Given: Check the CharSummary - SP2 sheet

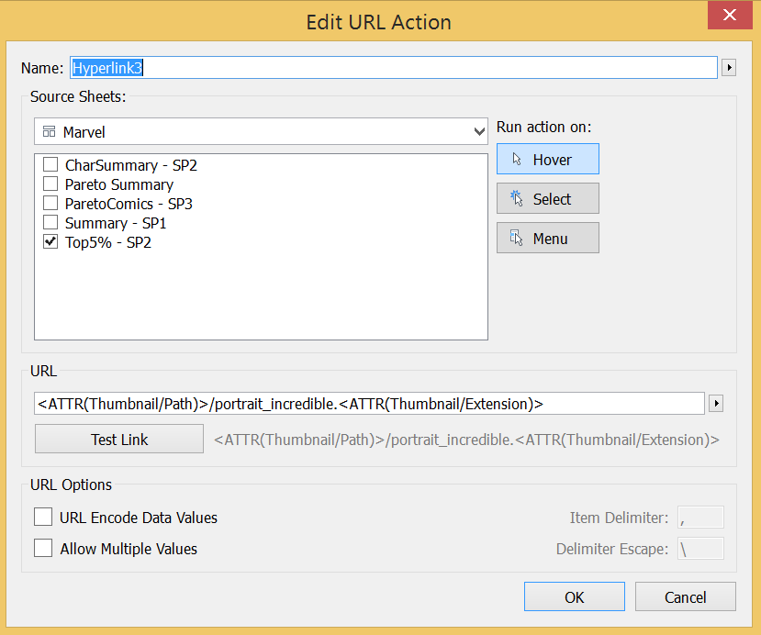Looking at the screenshot, I should pyautogui.click(x=50, y=164).
